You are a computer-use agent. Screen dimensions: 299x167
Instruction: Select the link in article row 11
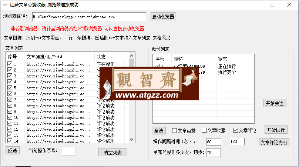(58, 123)
